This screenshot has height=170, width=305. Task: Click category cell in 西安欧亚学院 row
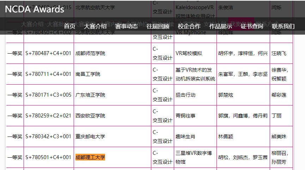click(163, 116)
